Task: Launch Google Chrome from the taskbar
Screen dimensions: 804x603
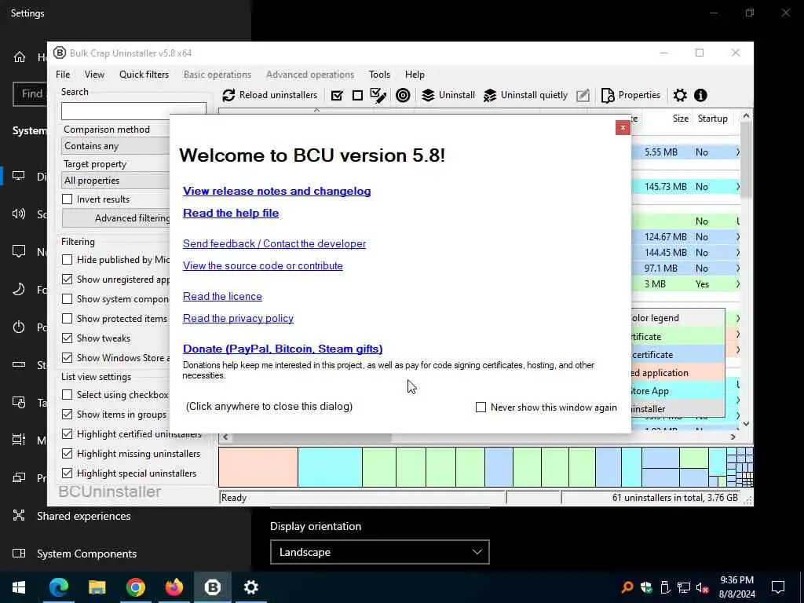Action: [x=135, y=587]
